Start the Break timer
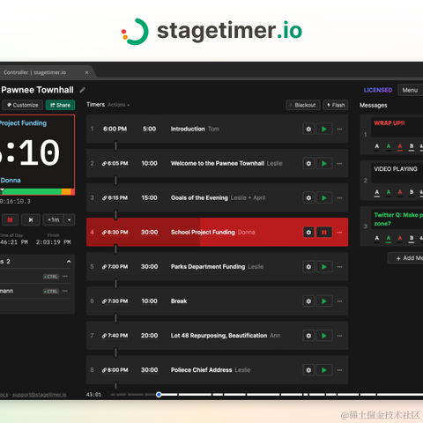This screenshot has height=423, width=423. 324,301
